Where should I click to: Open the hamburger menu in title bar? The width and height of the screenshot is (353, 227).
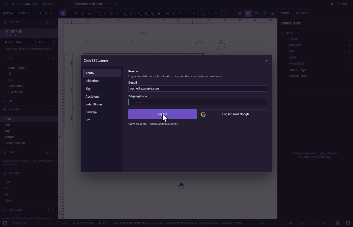coord(63,4)
